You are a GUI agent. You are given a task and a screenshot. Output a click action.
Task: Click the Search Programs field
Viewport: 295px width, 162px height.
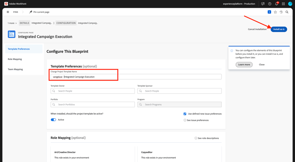179,104
